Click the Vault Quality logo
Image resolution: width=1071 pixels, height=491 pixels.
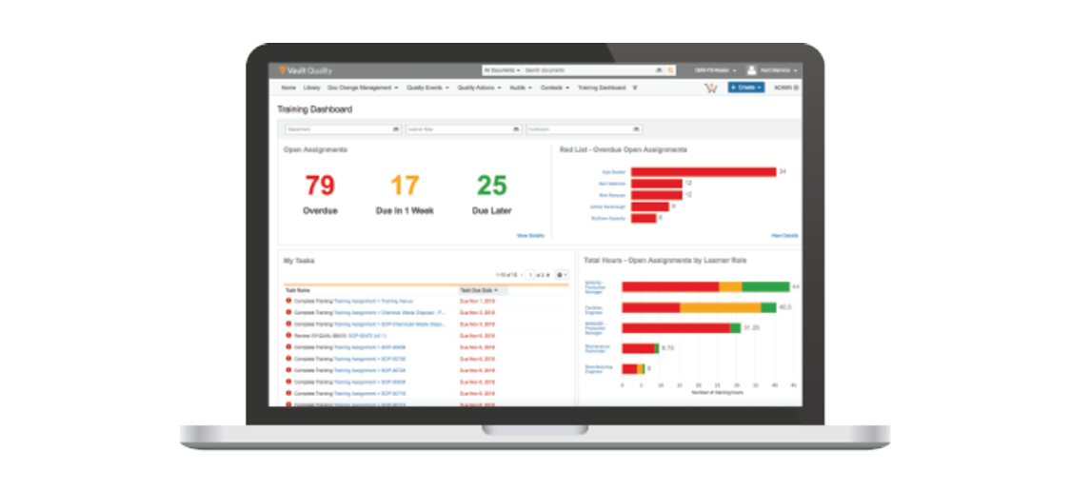click(305, 70)
